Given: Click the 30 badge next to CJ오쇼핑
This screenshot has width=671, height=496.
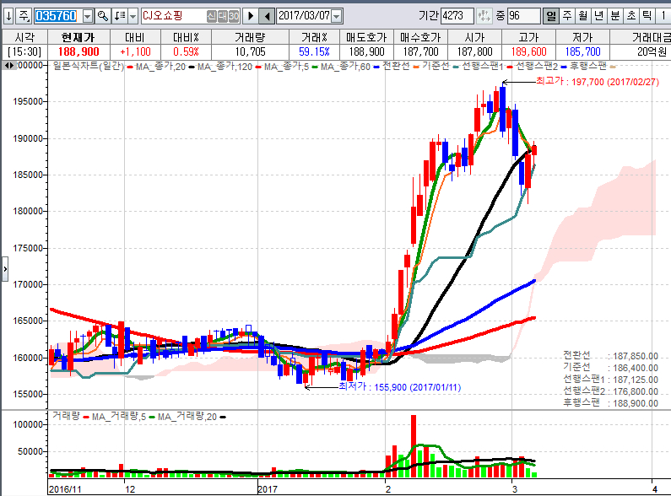Looking at the screenshot, I should tap(233, 16).
